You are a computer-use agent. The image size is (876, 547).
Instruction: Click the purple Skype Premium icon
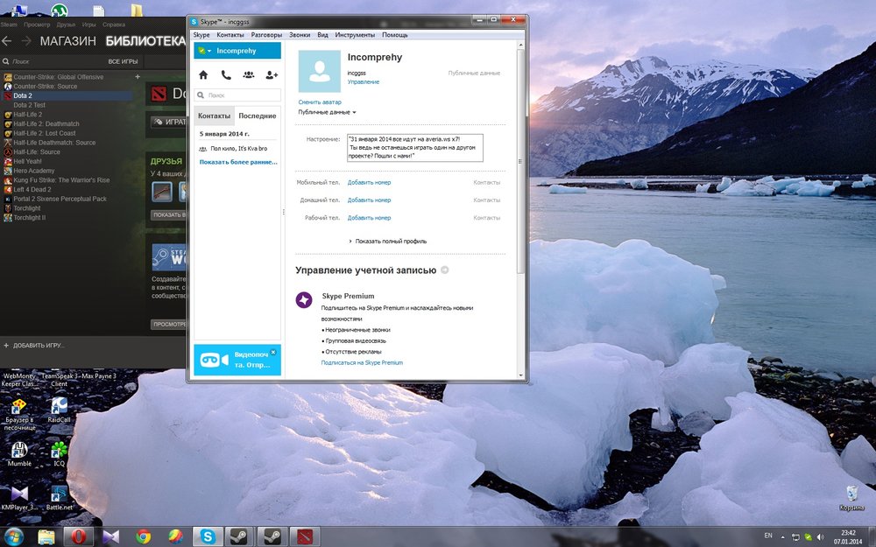pos(303,300)
